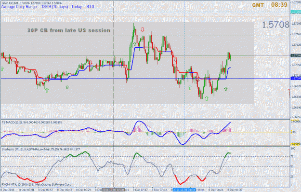Click the grey 2011.12.08 07:00 date marker
The image size is (301, 192).
coord(113,190)
